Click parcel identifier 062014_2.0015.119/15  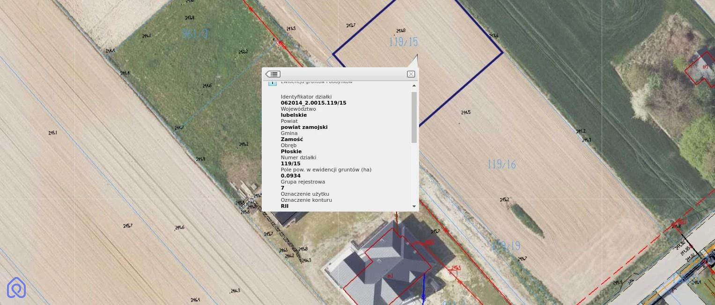pyautogui.click(x=313, y=103)
